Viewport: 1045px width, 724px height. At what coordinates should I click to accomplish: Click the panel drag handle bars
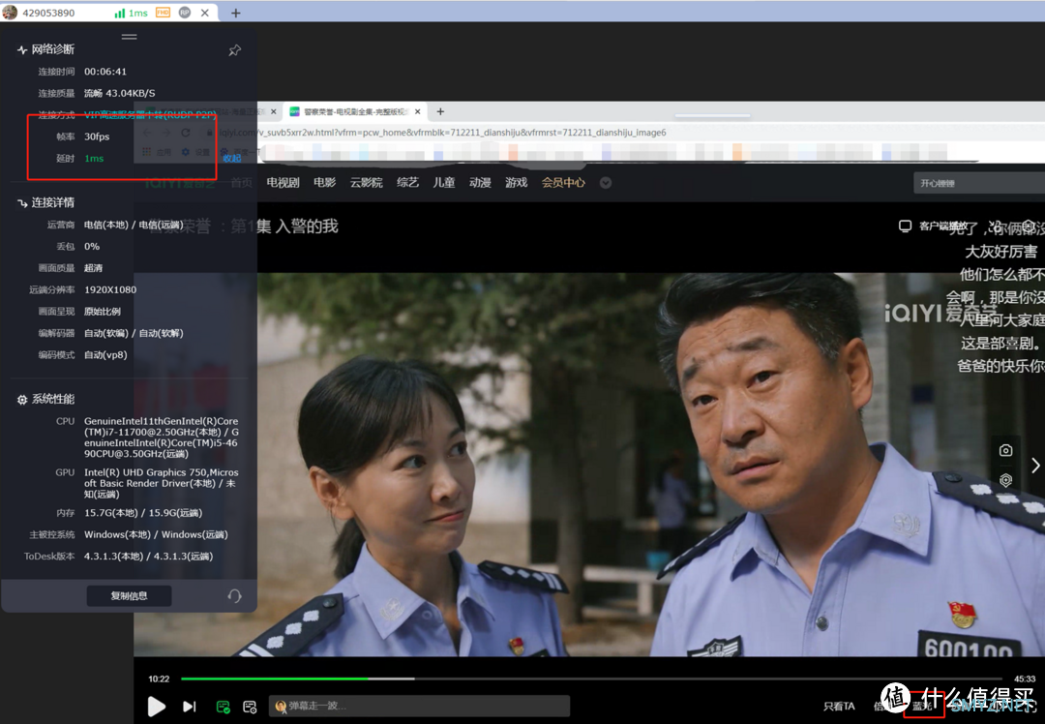(x=130, y=37)
